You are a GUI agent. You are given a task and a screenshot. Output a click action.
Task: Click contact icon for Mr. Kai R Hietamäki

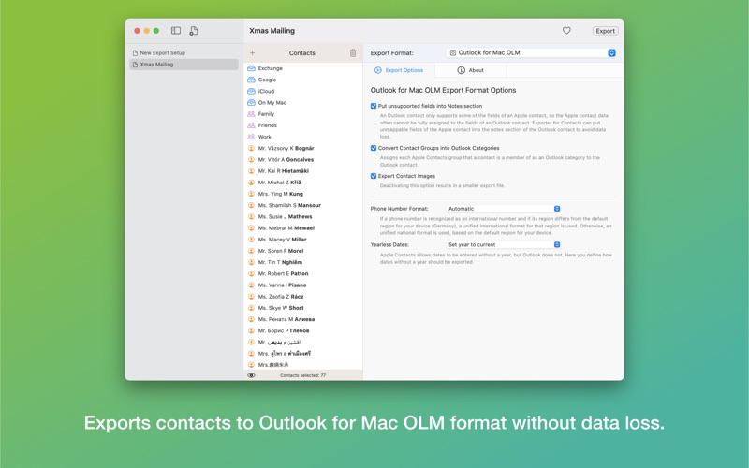click(251, 171)
